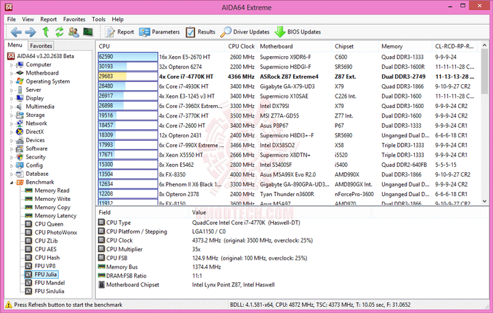Screen dimensions: 493x313
Task: Sort by the Field column header
Action: tap(143, 213)
